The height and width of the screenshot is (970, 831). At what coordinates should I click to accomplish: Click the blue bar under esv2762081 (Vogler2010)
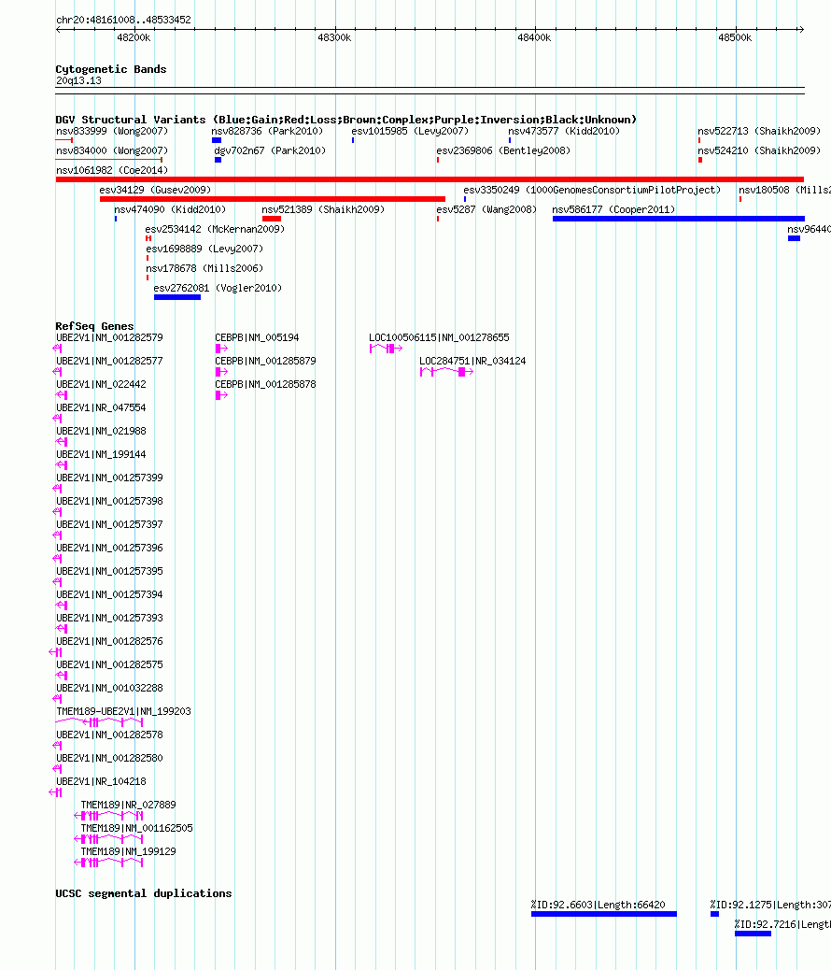pos(177,297)
